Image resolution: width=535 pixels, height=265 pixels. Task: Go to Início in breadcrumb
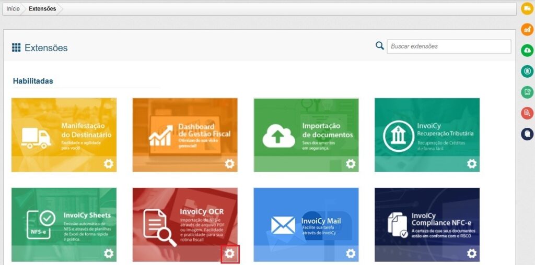[13, 9]
